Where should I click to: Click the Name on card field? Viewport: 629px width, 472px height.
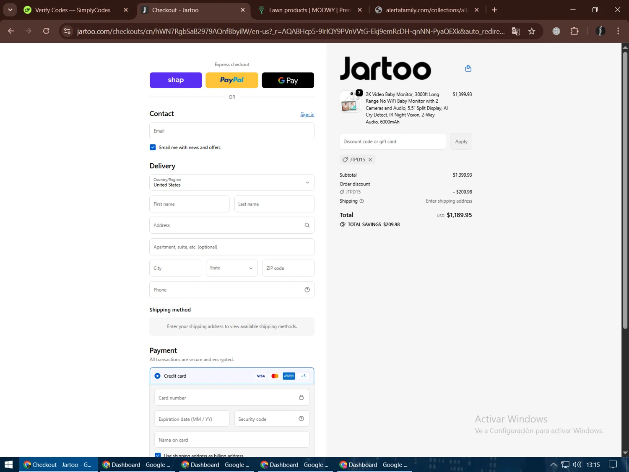tap(232, 440)
